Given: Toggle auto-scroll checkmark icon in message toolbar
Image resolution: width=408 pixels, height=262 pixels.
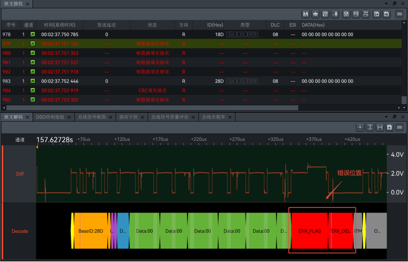Looking at the screenshot, I should 335,14.
